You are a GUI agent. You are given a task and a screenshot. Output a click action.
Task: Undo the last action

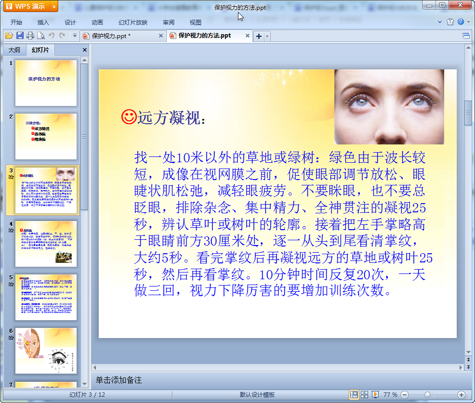pyautogui.click(x=52, y=36)
